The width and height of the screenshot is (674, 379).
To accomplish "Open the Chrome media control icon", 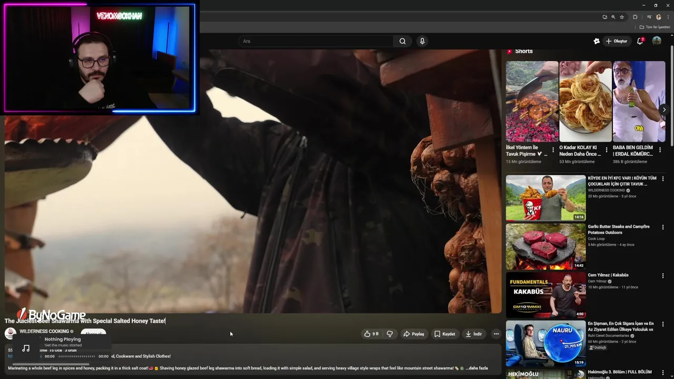I will coord(649,17).
